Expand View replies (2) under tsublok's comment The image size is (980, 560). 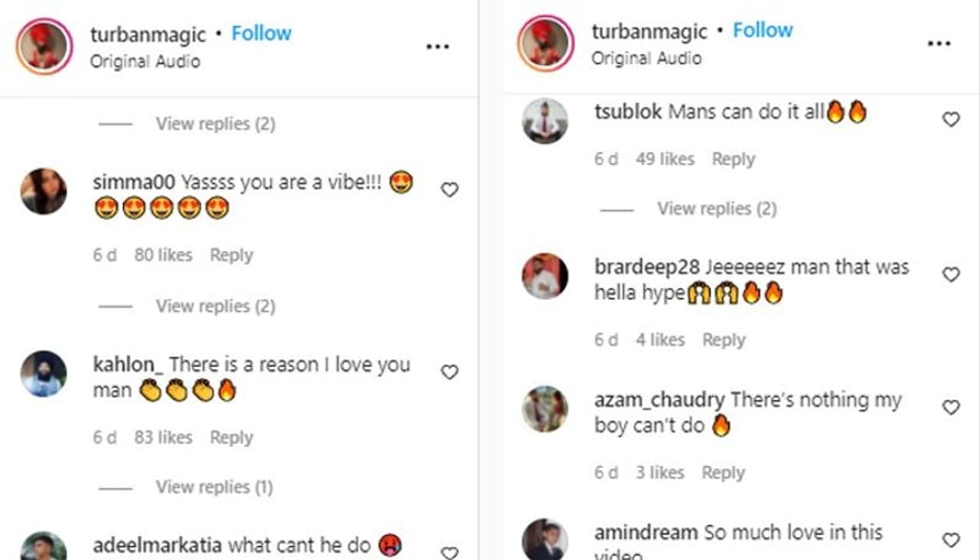pyautogui.click(x=717, y=208)
